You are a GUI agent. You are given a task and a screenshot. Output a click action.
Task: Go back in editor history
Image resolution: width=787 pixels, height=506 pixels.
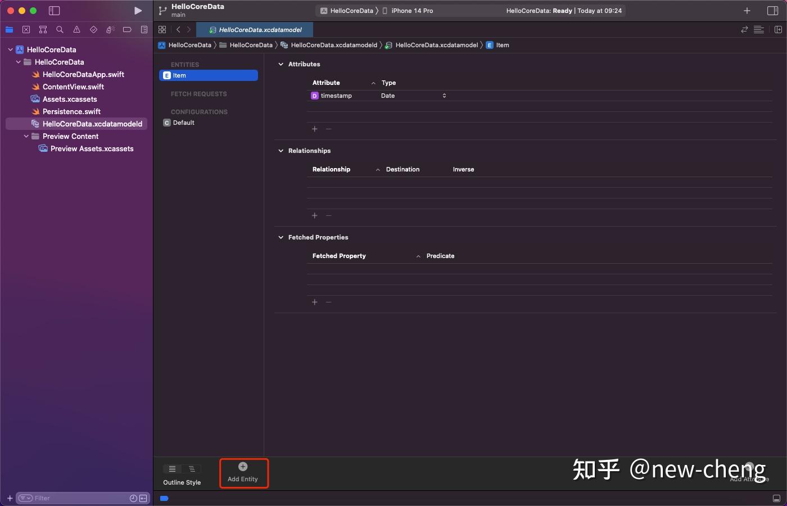point(178,29)
